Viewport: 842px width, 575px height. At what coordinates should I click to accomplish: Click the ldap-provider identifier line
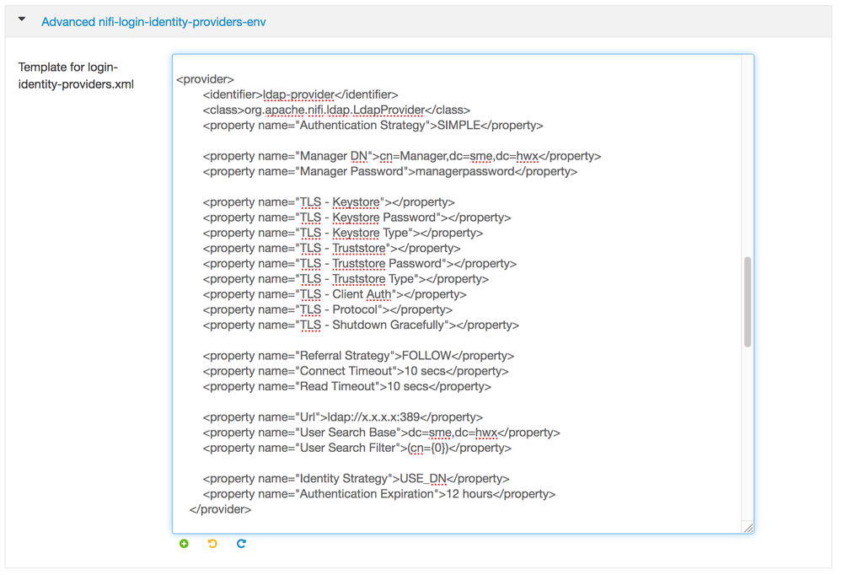point(300,95)
